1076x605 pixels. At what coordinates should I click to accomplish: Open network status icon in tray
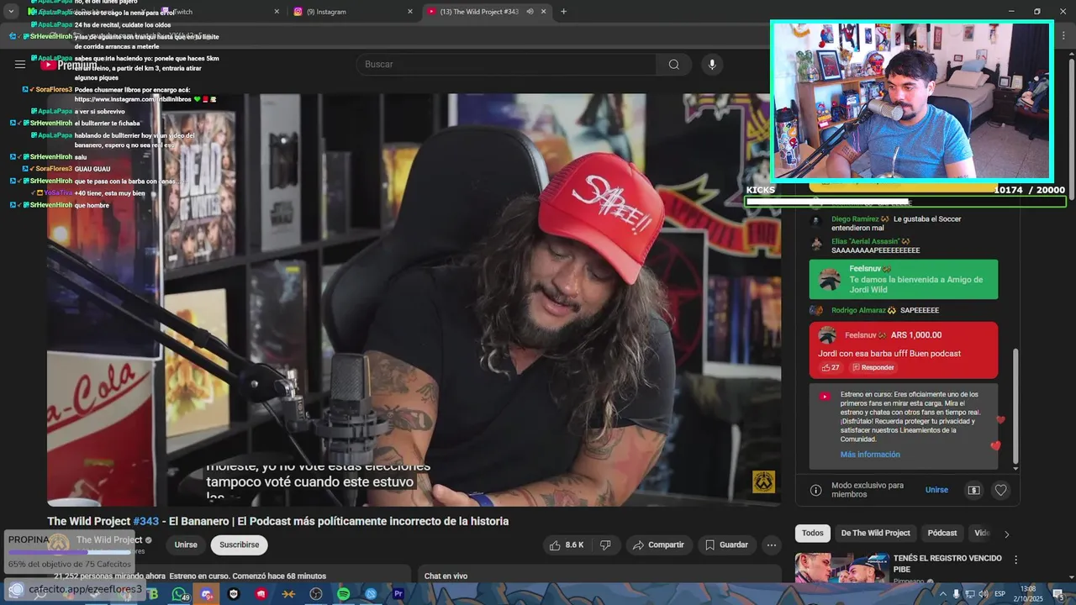(x=969, y=594)
